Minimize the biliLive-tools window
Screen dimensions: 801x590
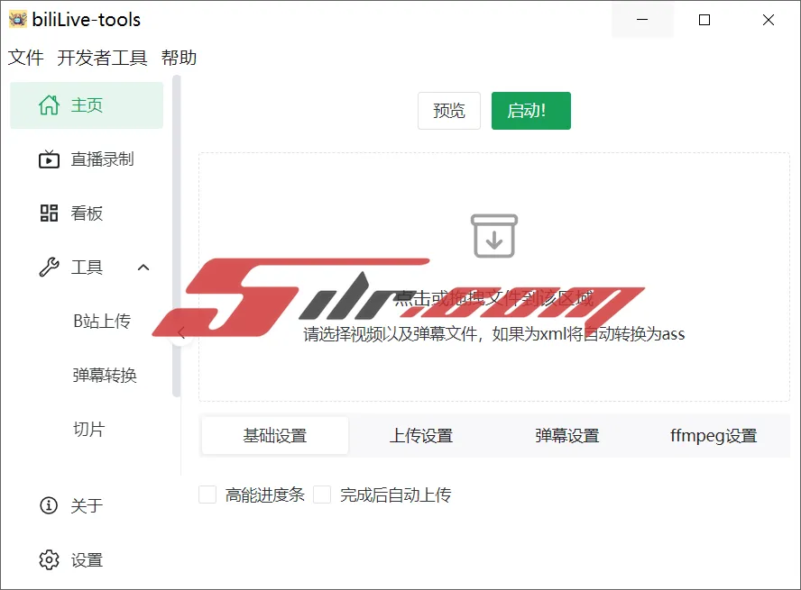click(x=642, y=20)
